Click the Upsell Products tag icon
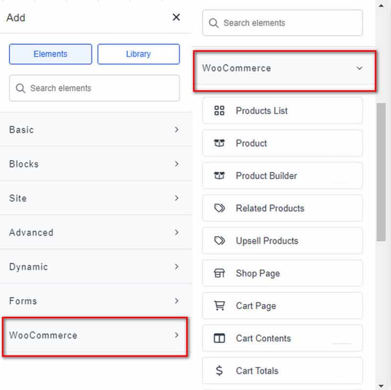 pos(219,241)
